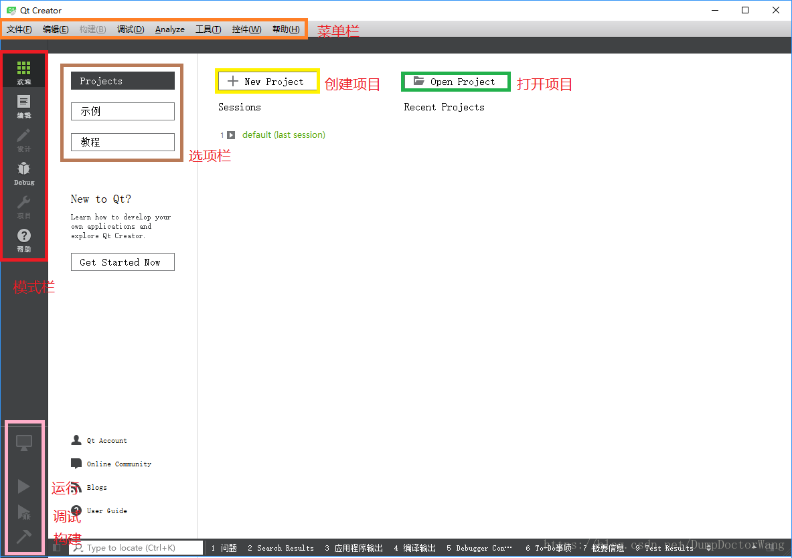Click the Start Debugging play-bug icon
This screenshot has width=792, height=558.
23,512
